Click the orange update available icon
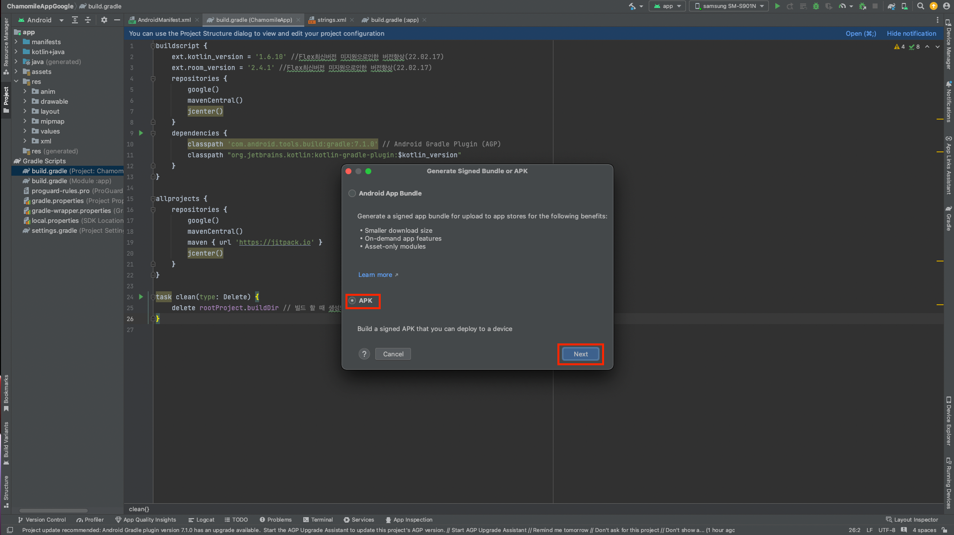The image size is (954, 535). pyautogui.click(x=934, y=6)
